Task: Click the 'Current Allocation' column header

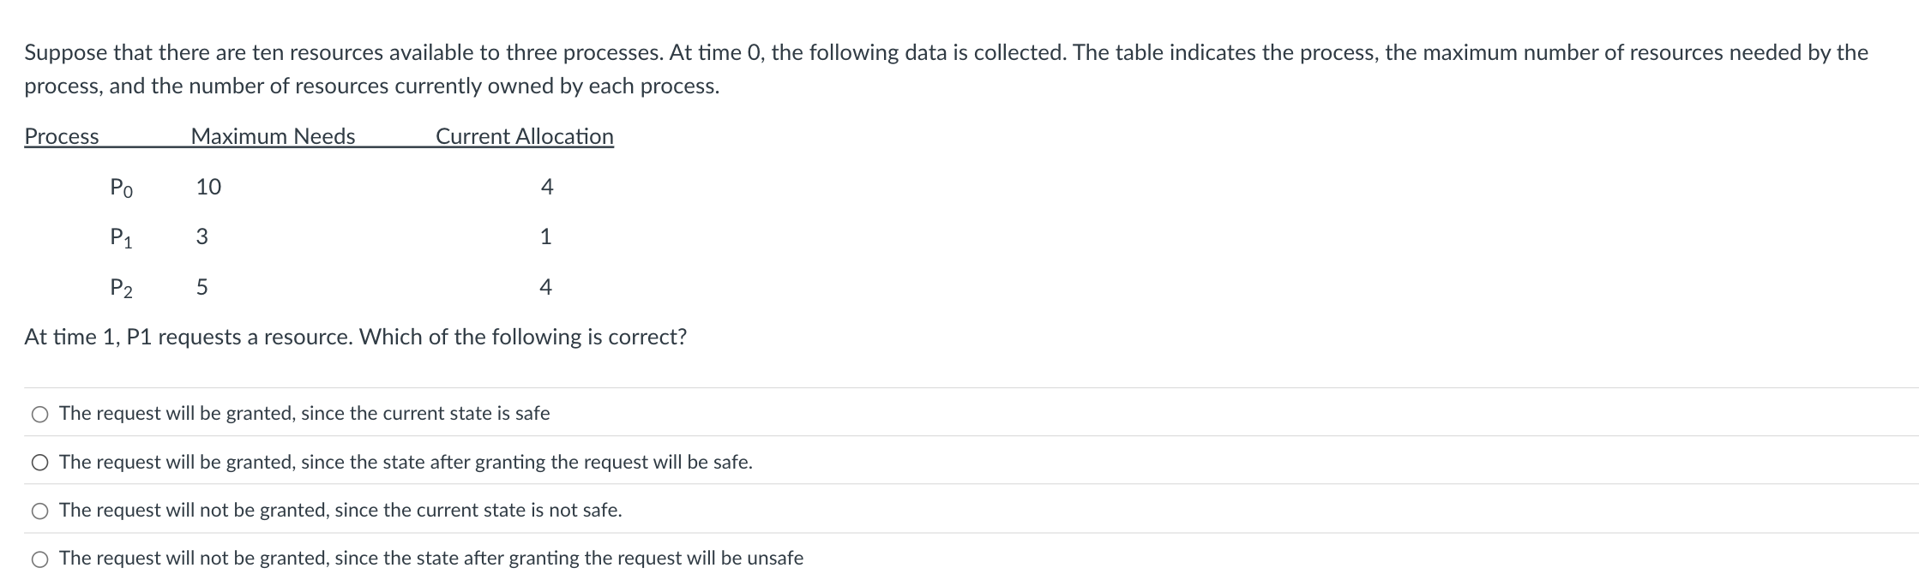Action: click(524, 136)
